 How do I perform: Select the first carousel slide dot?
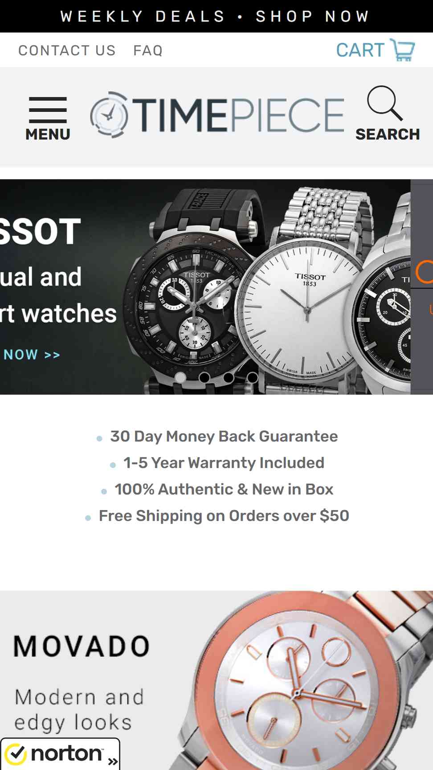coord(180,377)
